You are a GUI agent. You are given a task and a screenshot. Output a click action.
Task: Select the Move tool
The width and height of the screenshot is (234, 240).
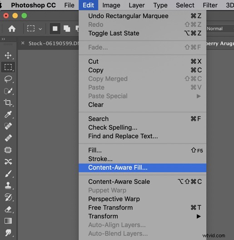(8, 56)
